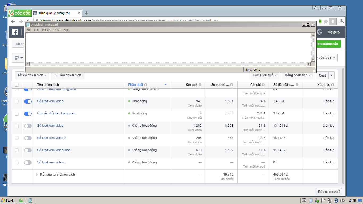Open the Tất cả chiến dịch dropdown
The width and height of the screenshot is (363, 204).
32,75
